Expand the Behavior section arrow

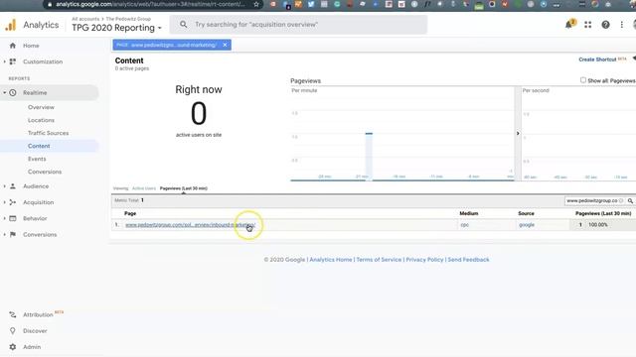[x=4, y=218]
